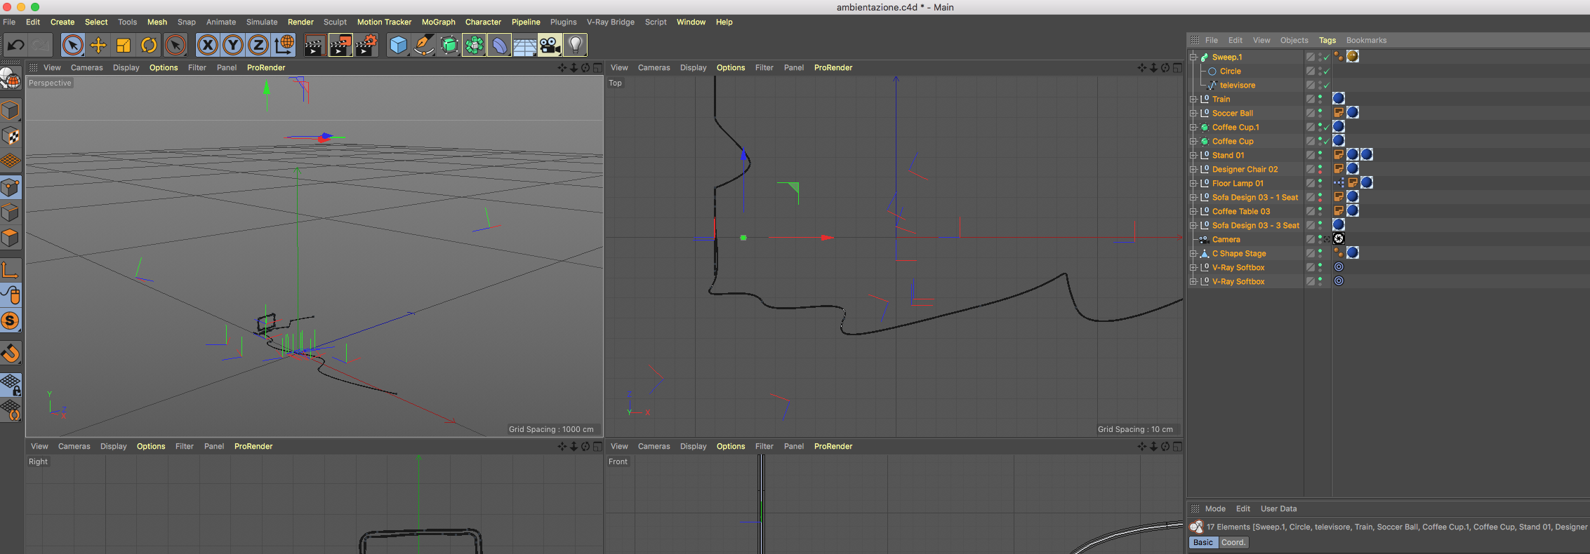Expand the Designer Chair 02 hierarchy
The height and width of the screenshot is (554, 1590).
tap(1193, 169)
